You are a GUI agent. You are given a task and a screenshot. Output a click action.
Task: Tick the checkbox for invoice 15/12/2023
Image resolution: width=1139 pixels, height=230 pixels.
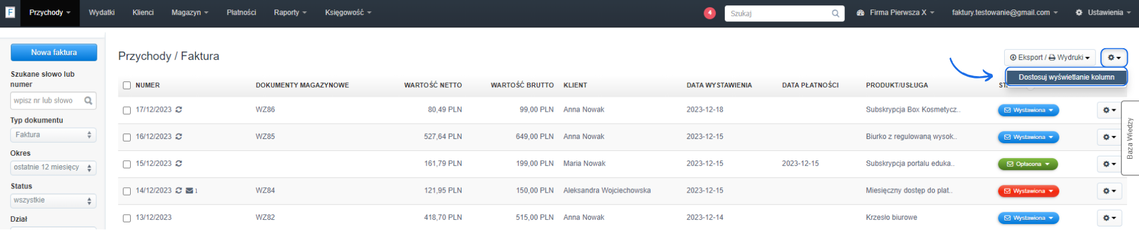(x=127, y=164)
